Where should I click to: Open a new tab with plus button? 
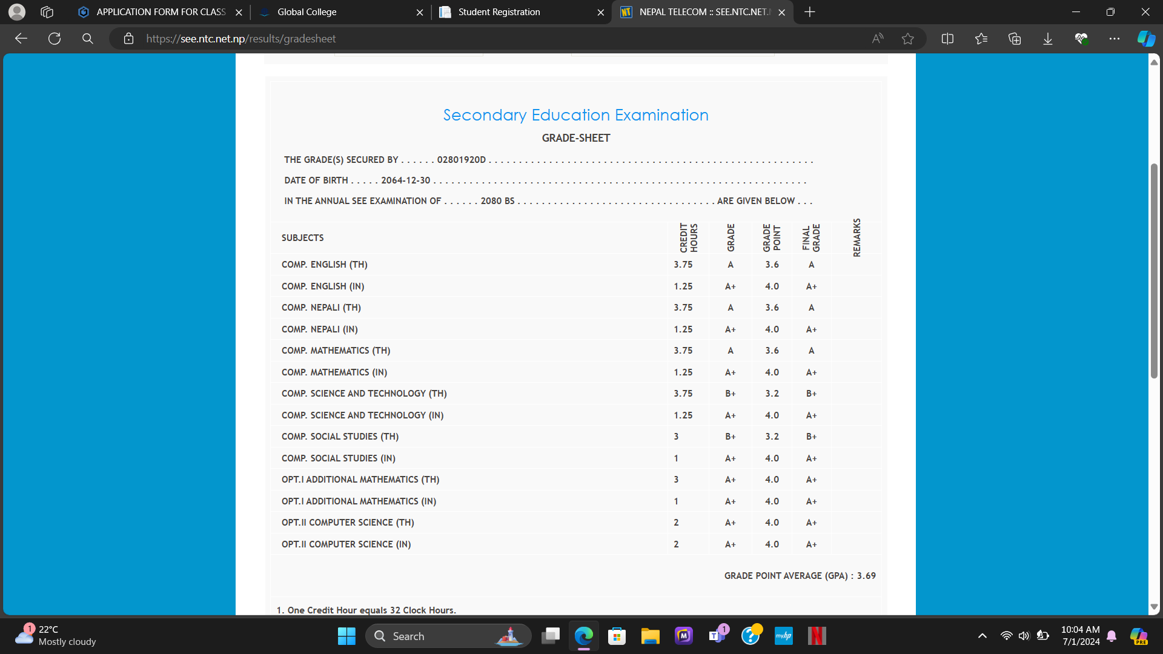(x=810, y=12)
